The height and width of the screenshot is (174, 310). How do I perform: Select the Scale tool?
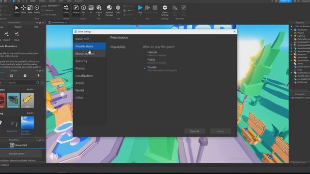[x=30, y=9]
